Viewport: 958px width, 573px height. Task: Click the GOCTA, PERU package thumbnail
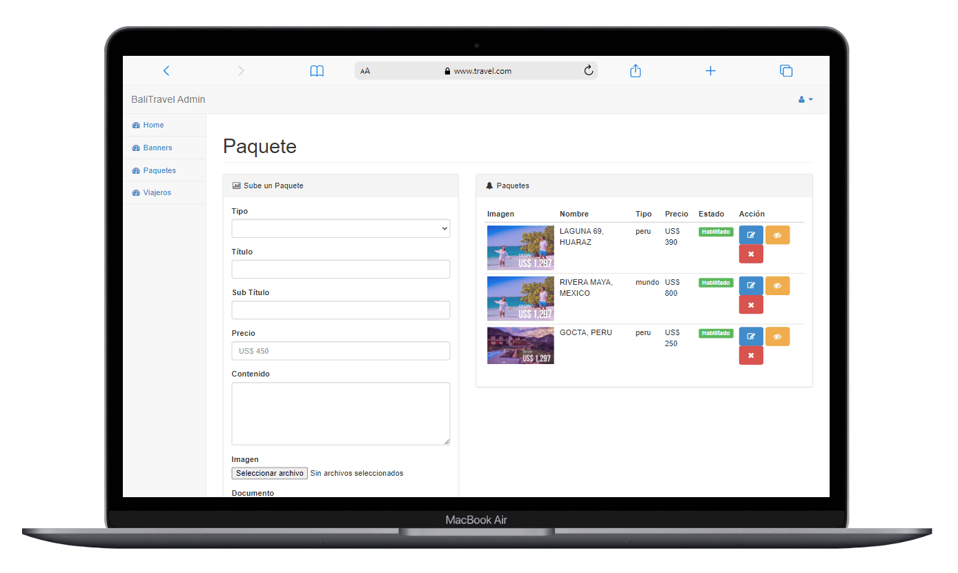[x=520, y=345]
